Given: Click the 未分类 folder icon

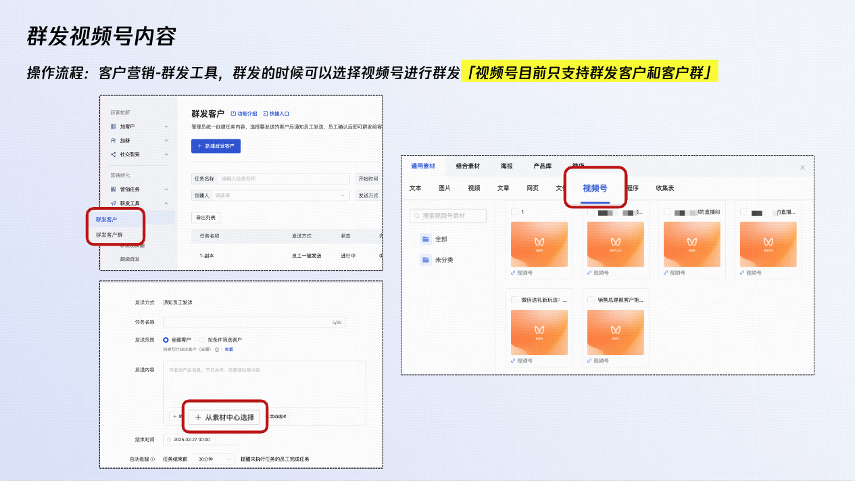Looking at the screenshot, I should click(x=426, y=260).
